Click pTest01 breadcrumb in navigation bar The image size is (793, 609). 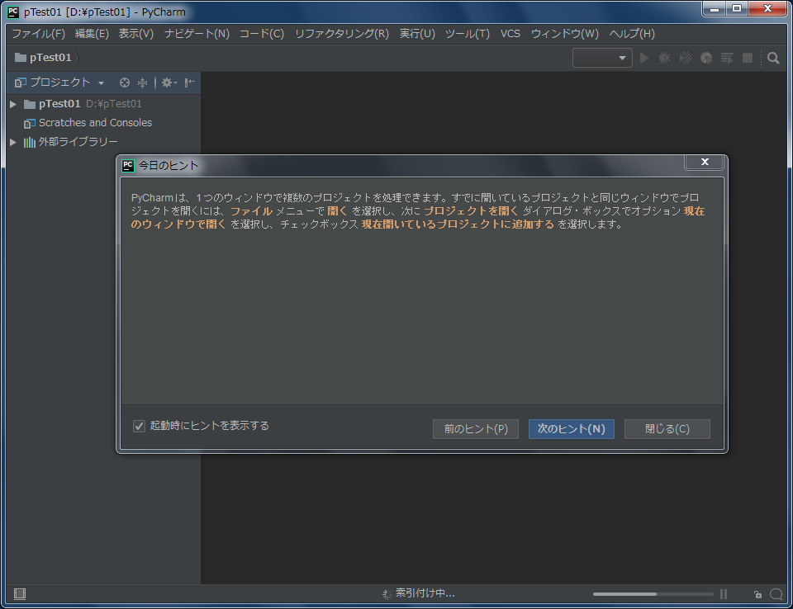[50, 58]
